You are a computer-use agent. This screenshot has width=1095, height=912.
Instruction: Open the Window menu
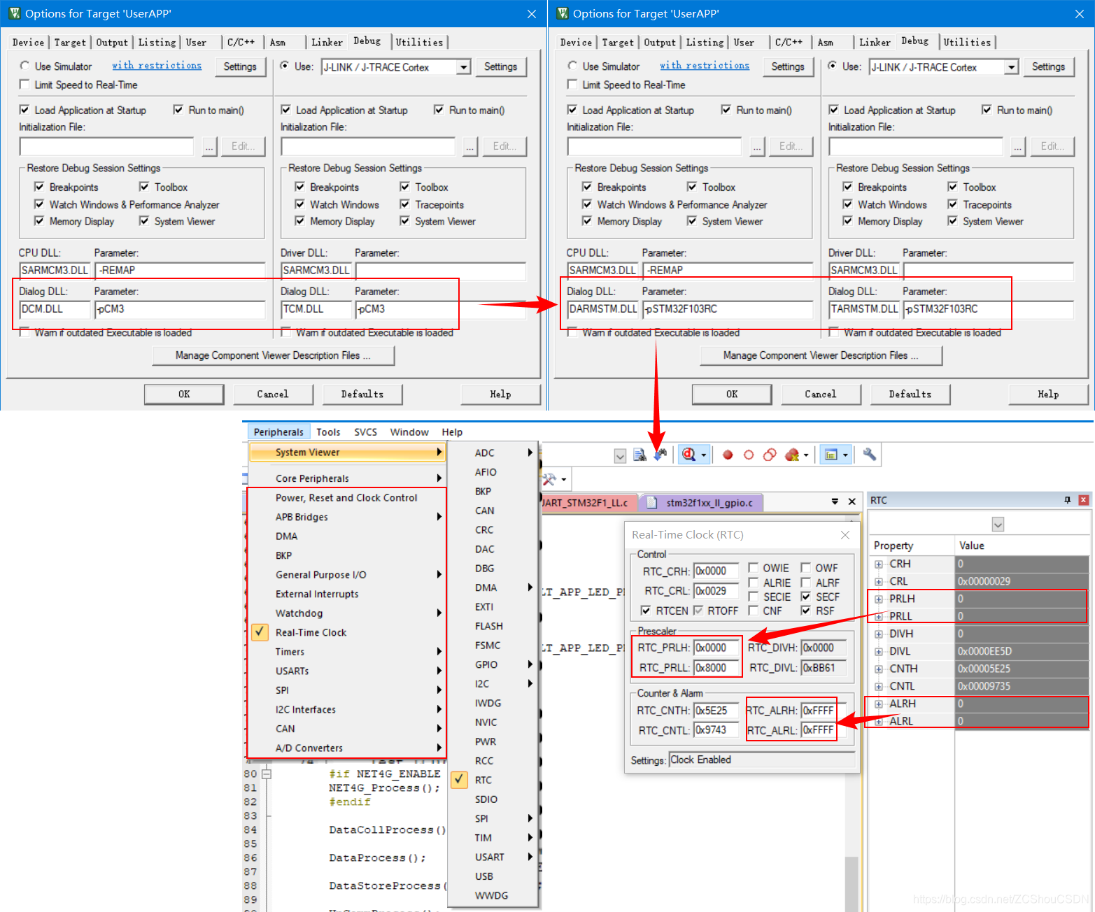click(409, 432)
